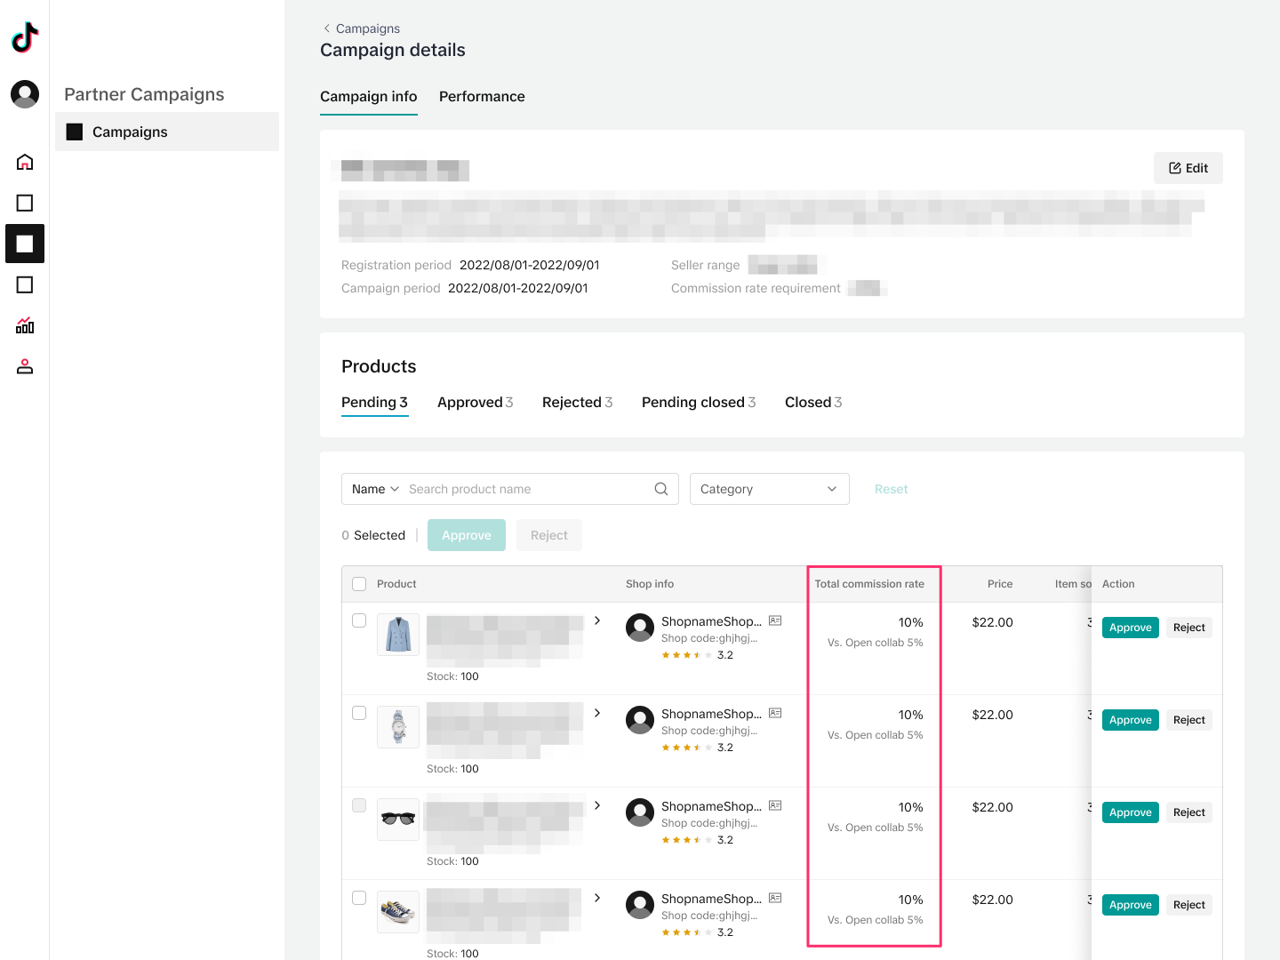Open the user profile avatar

pos(25,93)
